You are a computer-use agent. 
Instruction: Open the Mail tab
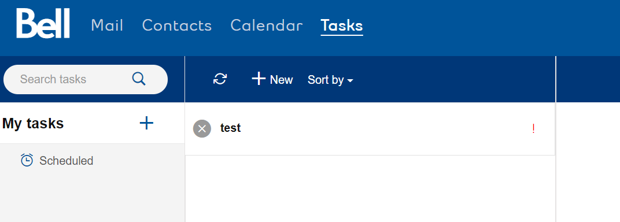tap(107, 25)
